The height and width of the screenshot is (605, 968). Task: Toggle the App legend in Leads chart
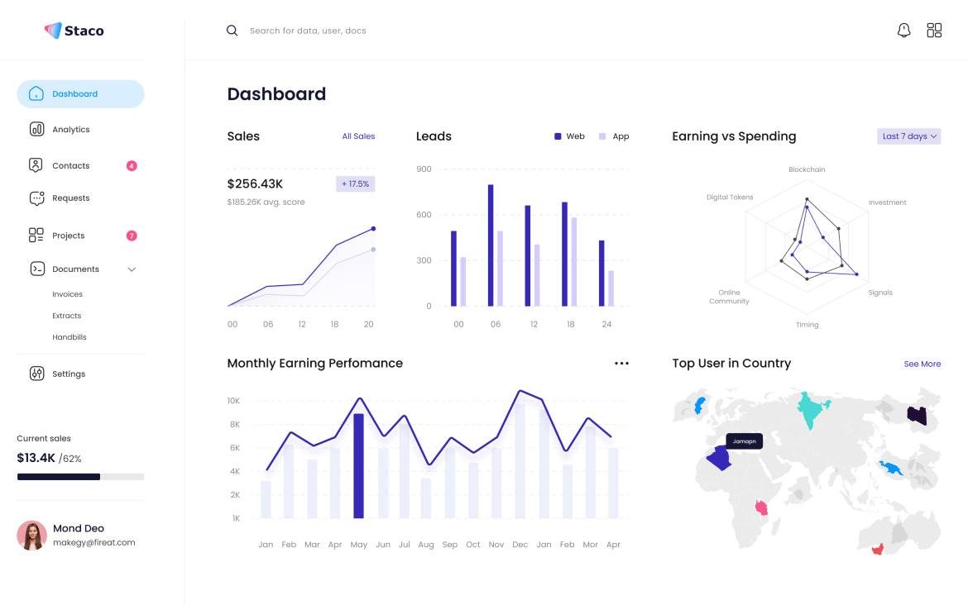pyautogui.click(x=614, y=136)
